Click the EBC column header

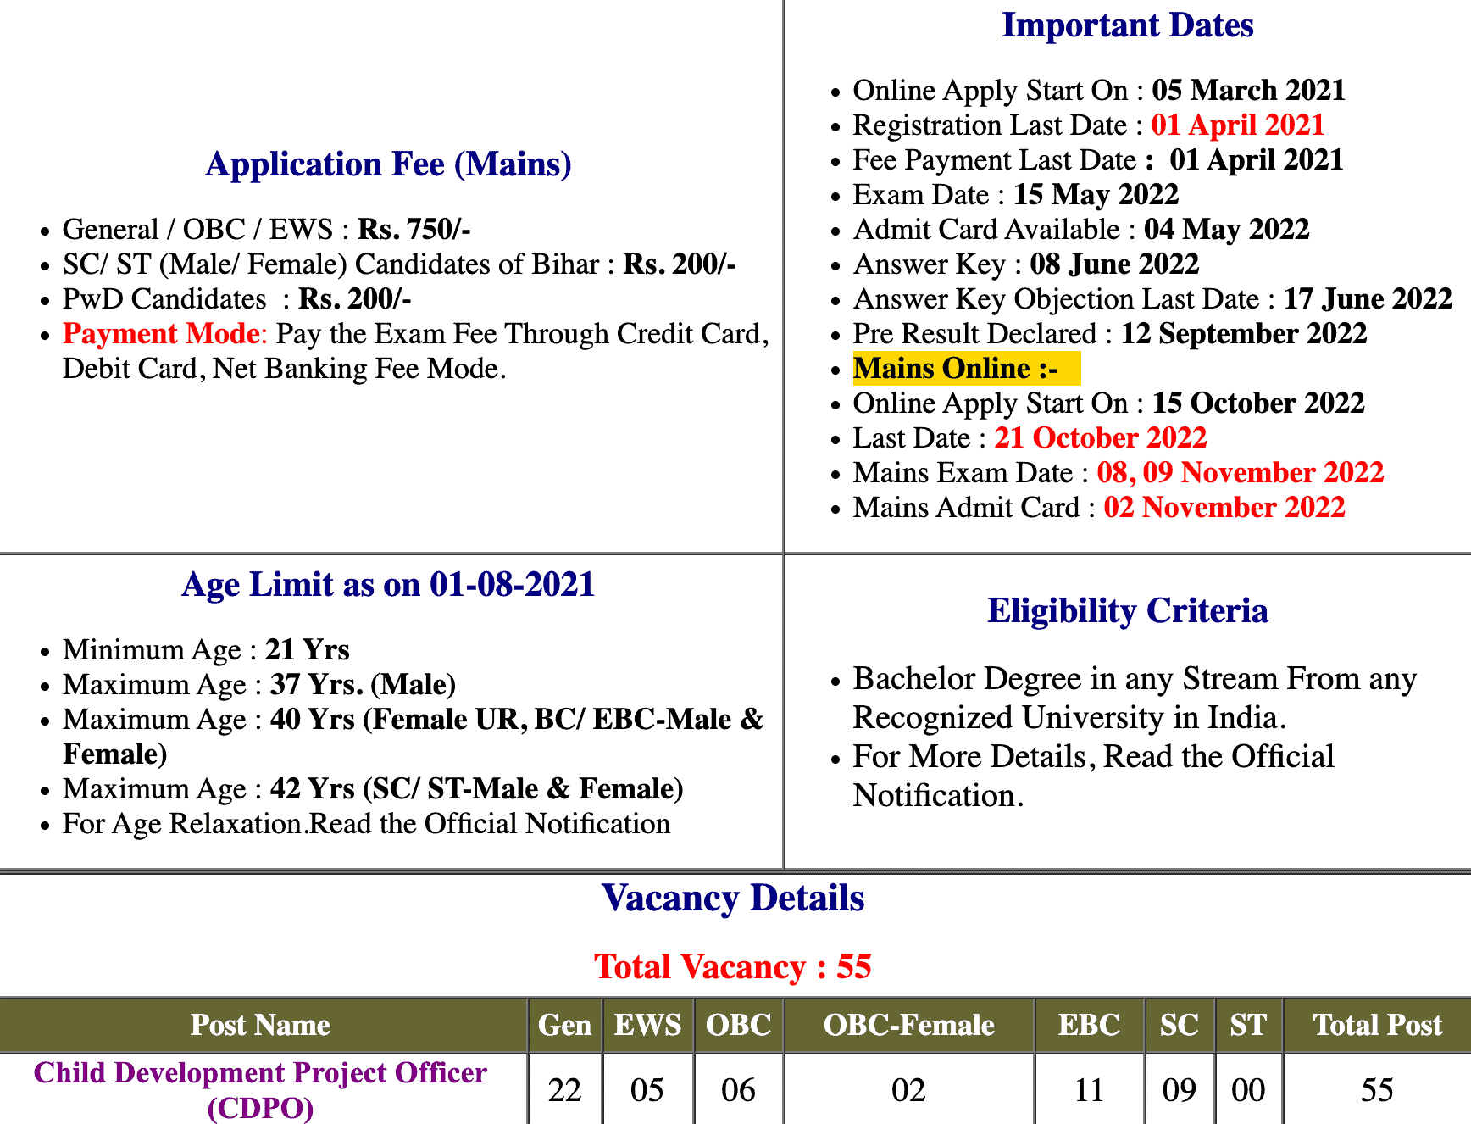(1090, 1026)
